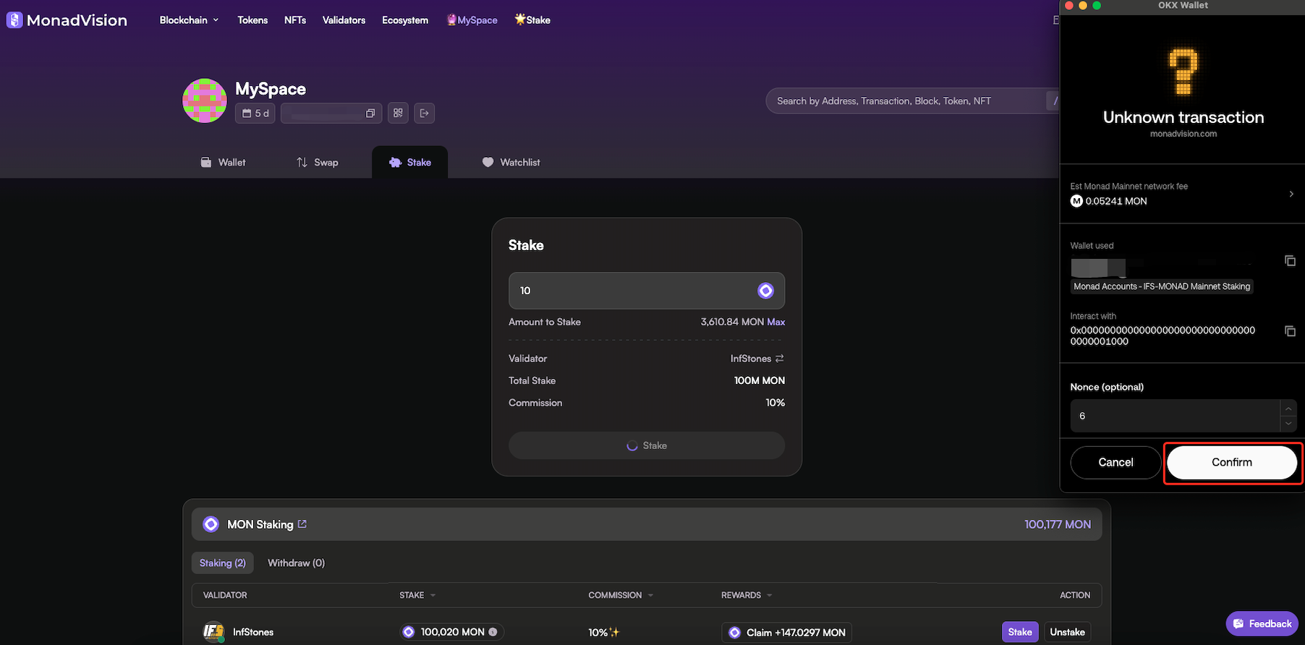Open MySpace in the top navigation
The height and width of the screenshot is (645, 1305).
click(472, 20)
